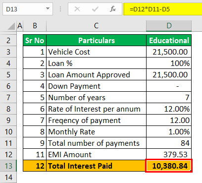
Task: Click serial 12 in Total Interest Paid row
Action: pyautogui.click(x=35, y=166)
